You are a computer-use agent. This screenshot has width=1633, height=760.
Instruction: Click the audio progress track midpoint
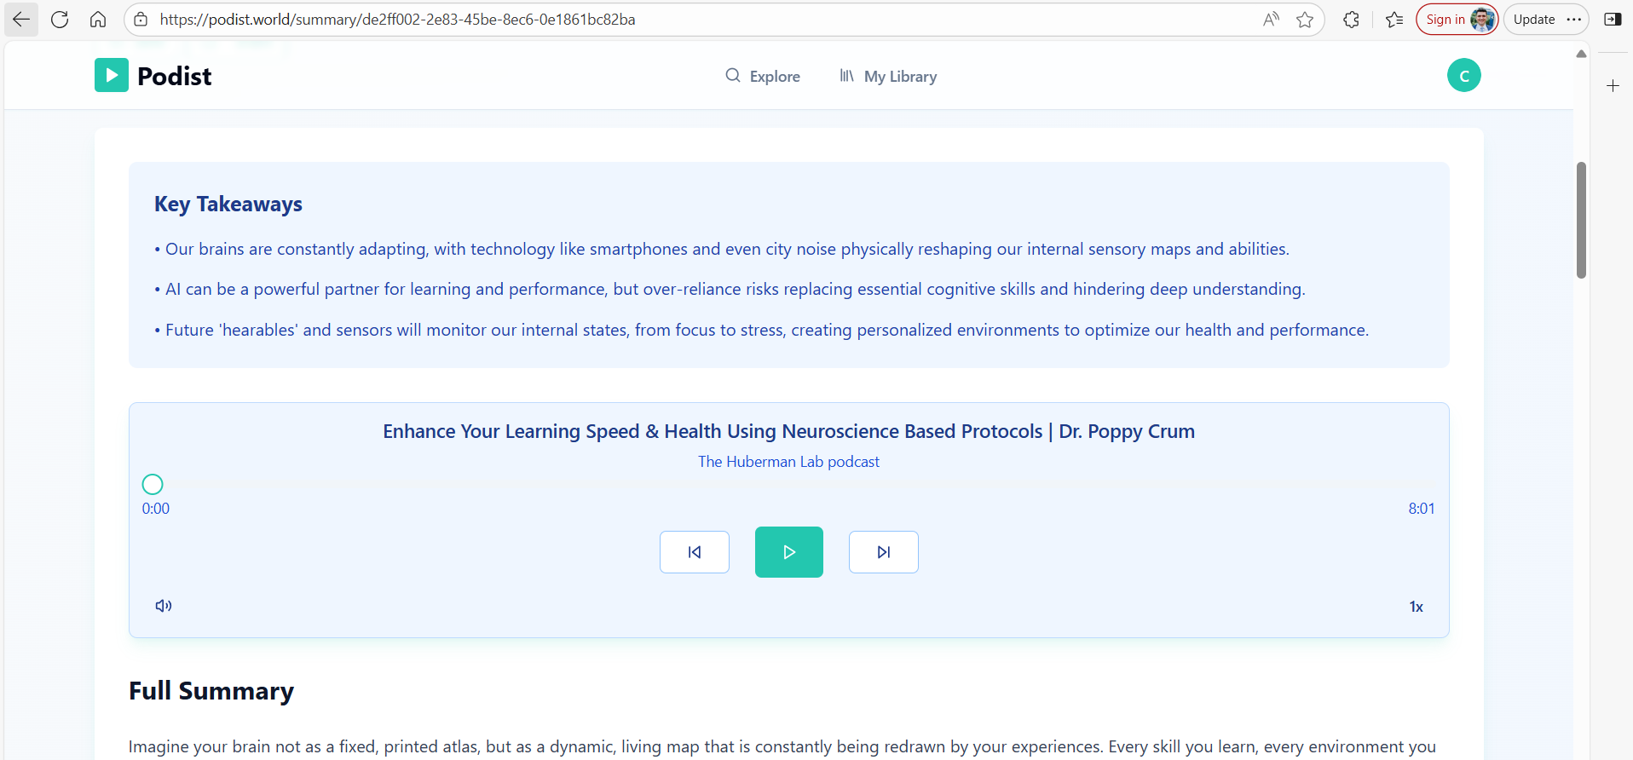tap(789, 484)
